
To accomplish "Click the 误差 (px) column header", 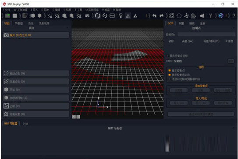I will coord(188,41).
